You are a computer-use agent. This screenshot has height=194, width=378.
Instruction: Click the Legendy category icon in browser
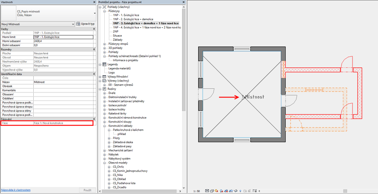[104, 64]
